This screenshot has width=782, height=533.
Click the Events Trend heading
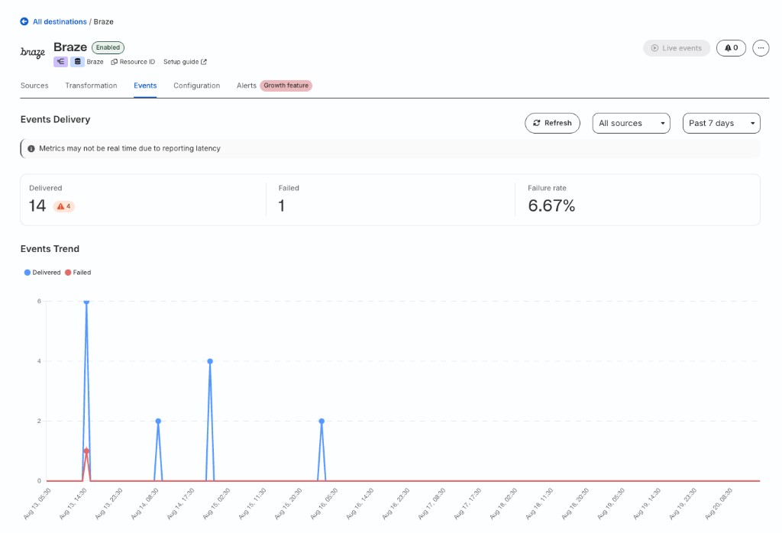(50, 249)
